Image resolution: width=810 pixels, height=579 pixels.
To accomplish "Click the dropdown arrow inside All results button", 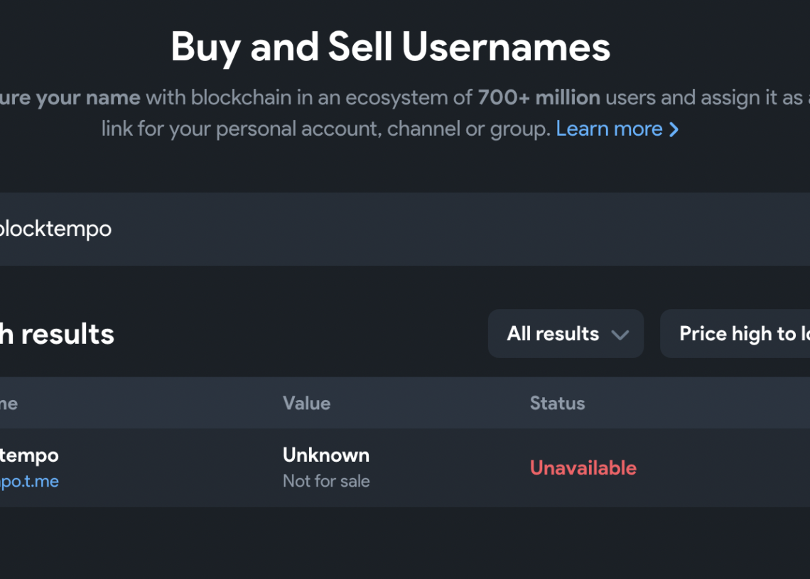I will point(621,334).
